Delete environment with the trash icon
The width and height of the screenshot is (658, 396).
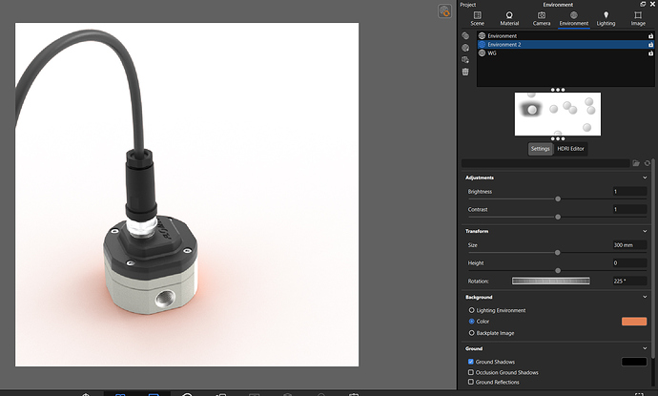(x=465, y=72)
